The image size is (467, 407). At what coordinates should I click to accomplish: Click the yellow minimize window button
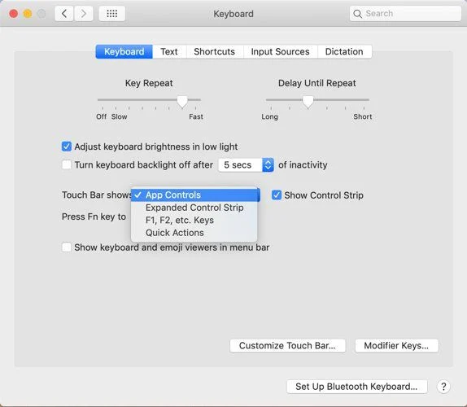(x=28, y=14)
